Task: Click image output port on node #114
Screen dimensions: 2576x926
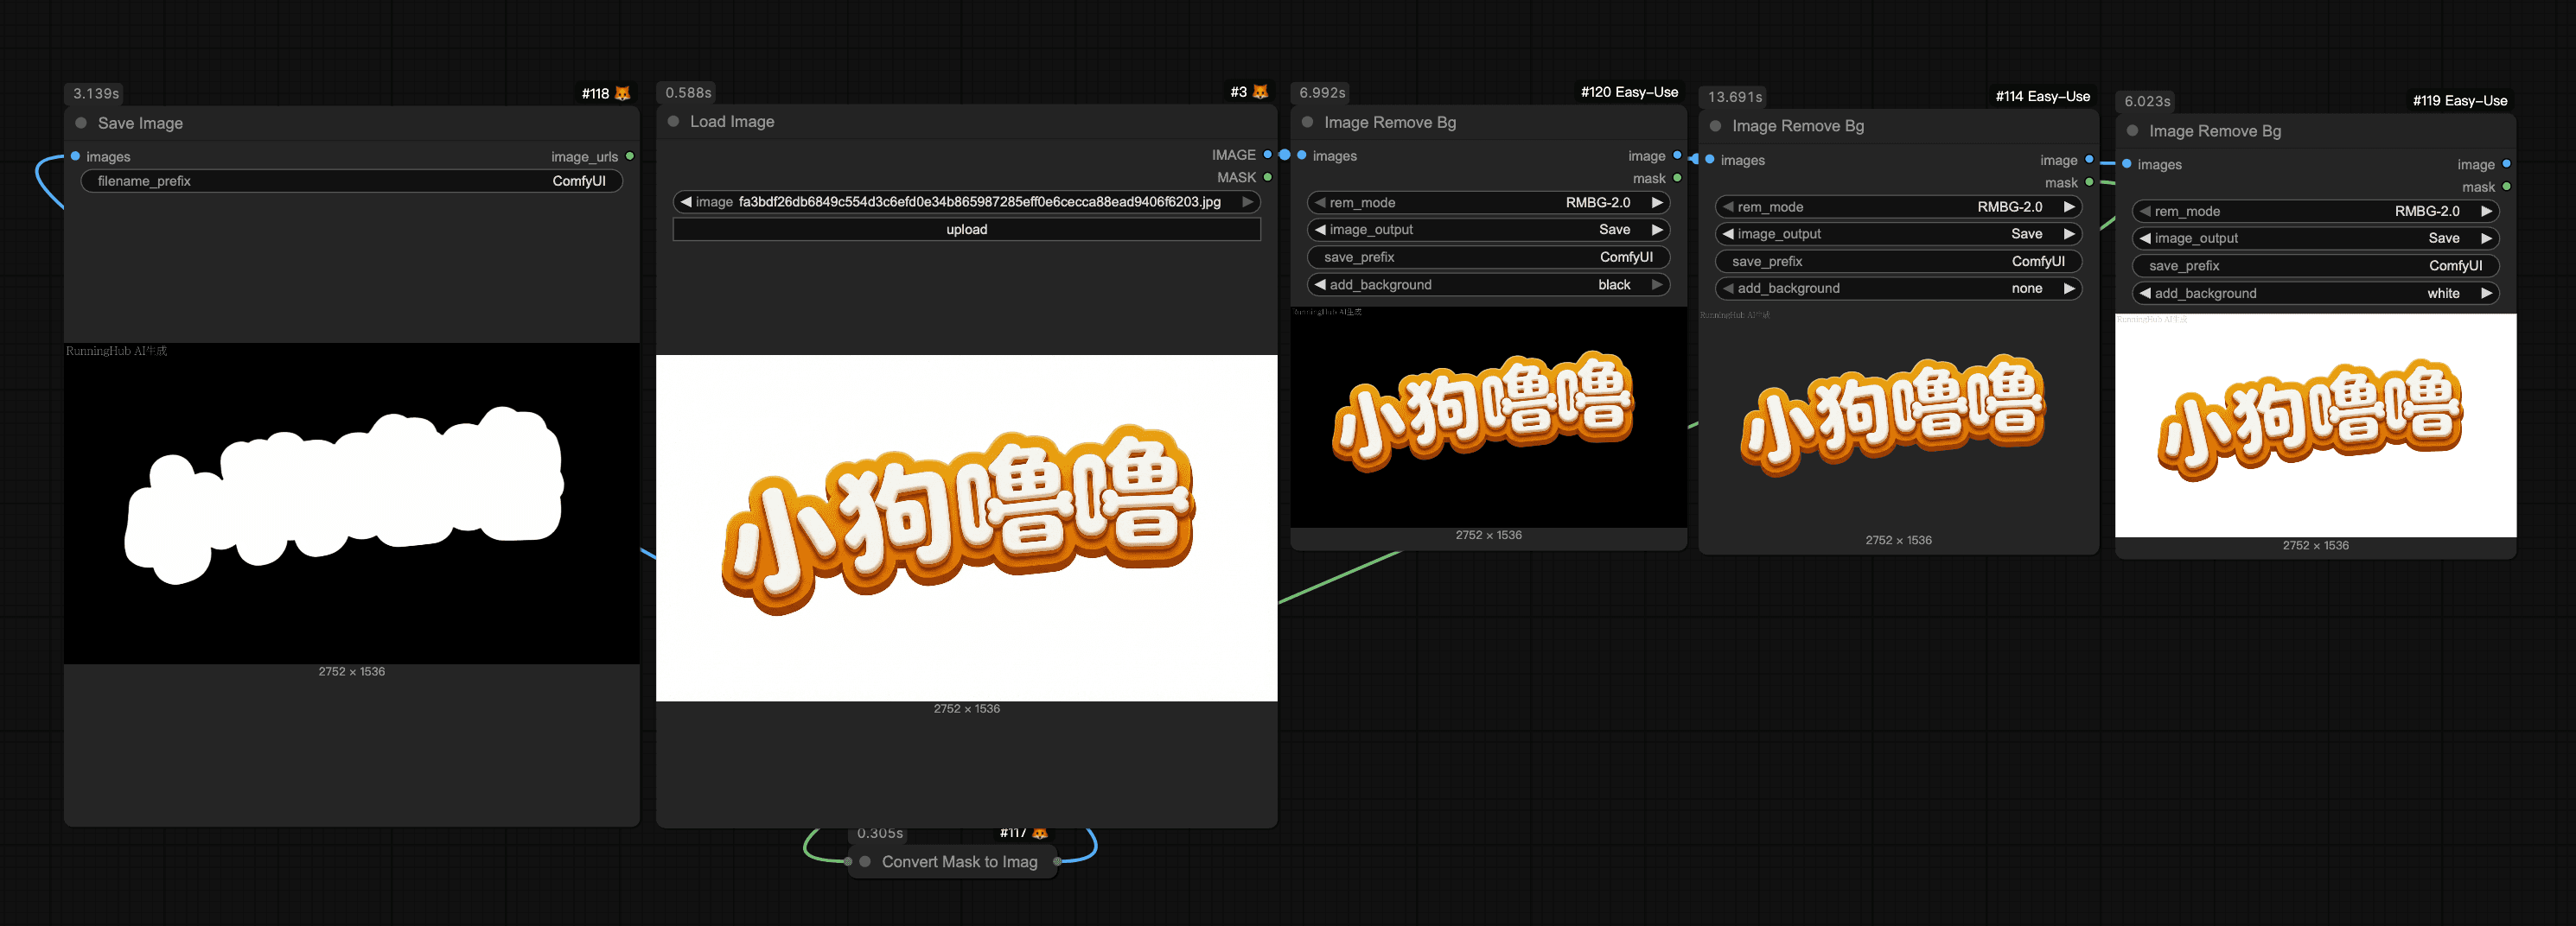Action: tap(2089, 160)
